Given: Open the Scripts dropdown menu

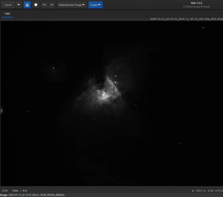Looking at the screenshot, I should coord(95,5).
